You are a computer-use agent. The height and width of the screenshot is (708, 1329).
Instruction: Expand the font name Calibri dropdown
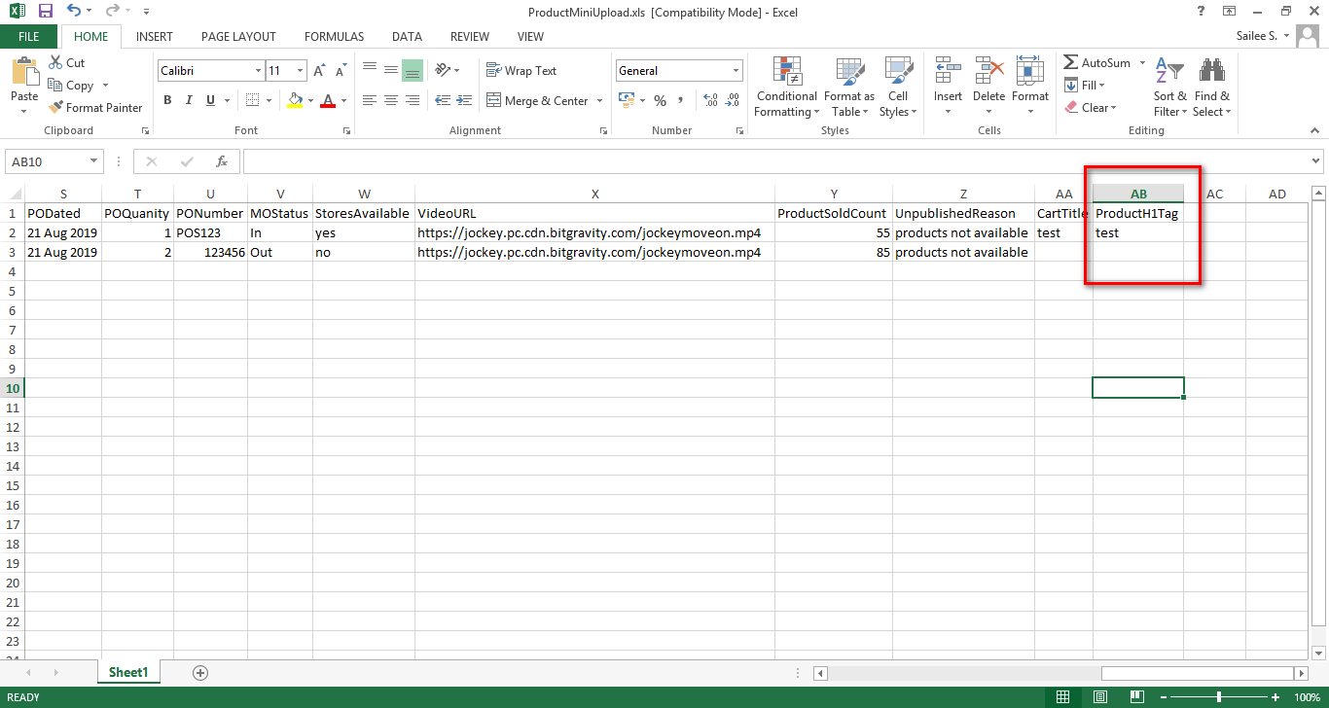(258, 71)
